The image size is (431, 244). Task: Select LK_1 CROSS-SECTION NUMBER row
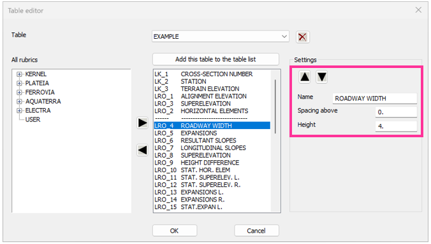click(212, 74)
